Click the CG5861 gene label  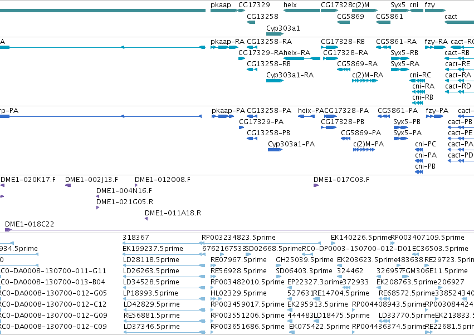click(389, 17)
